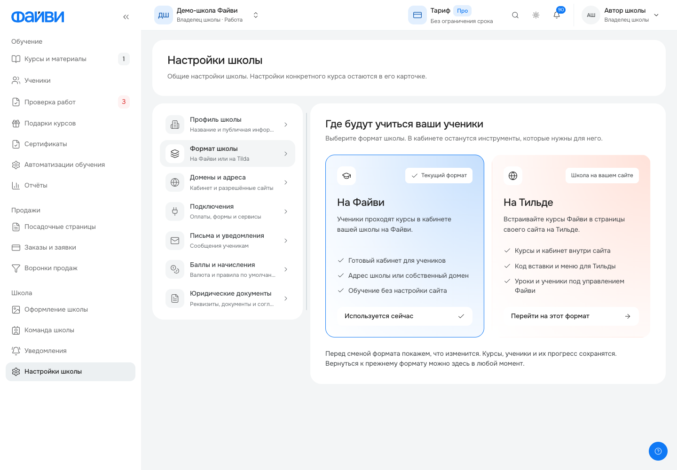Viewport: 677px width, 470px height.
Task: Click the globe icon on На Тильде card
Action: coord(513,176)
